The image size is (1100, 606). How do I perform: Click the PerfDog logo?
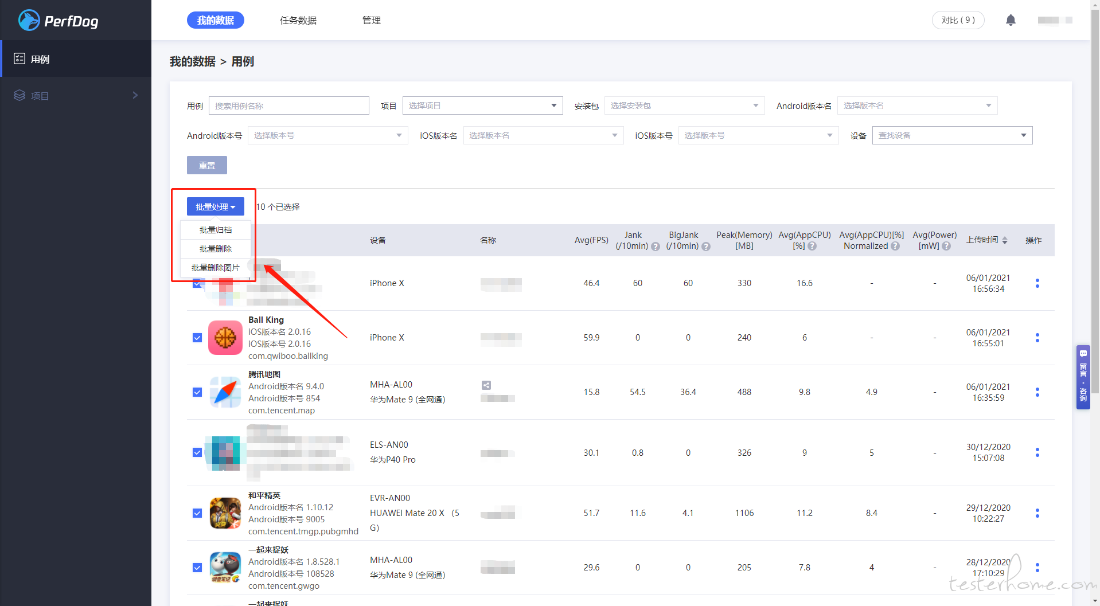(58, 21)
